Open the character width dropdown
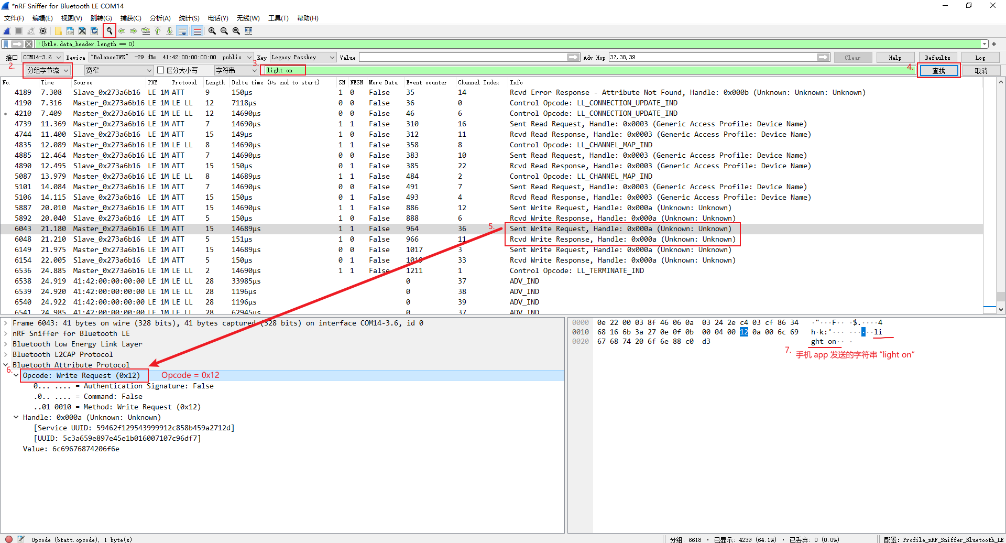Image resolution: width=1006 pixels, height=543 pixels. (118, 70)
